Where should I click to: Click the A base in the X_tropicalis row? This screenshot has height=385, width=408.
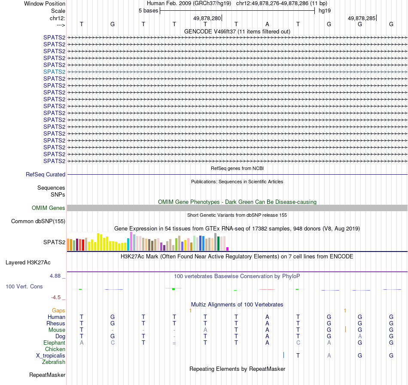click(329, 355)
